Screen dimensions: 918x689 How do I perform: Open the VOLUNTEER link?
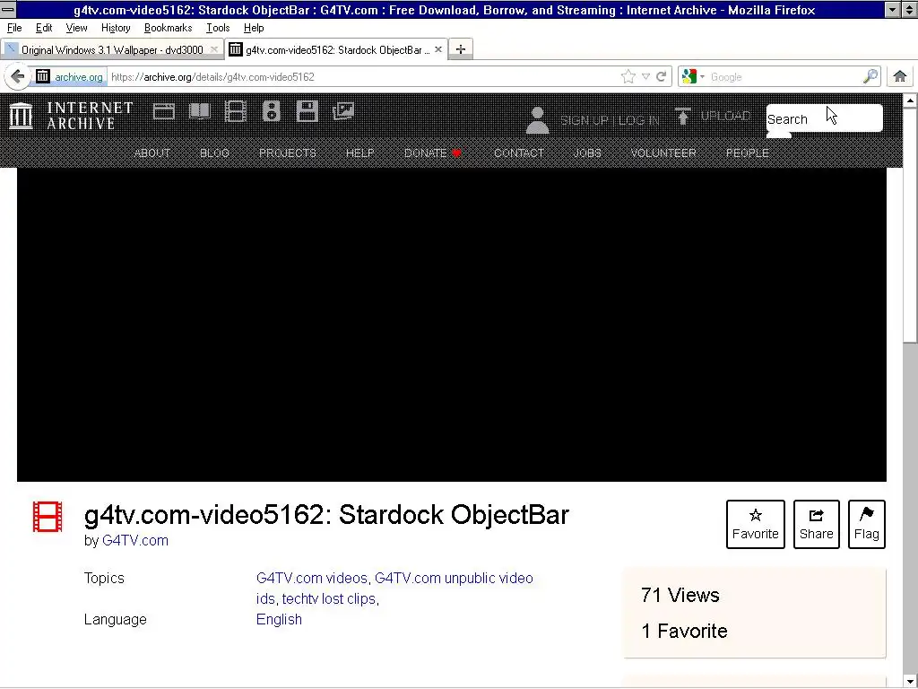663,153
